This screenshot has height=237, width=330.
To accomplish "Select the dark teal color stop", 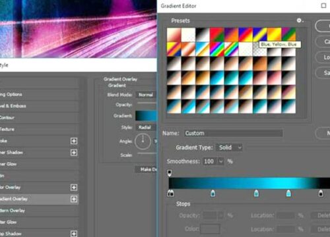I will click(x=213, y=194).
